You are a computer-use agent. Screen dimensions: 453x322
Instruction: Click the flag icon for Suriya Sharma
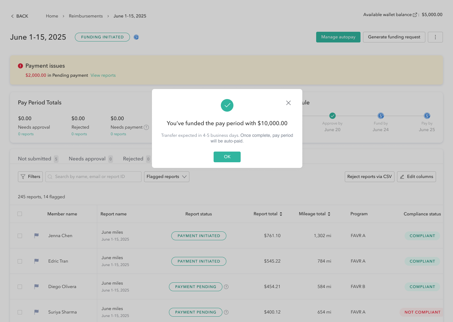tap(36, 312)
